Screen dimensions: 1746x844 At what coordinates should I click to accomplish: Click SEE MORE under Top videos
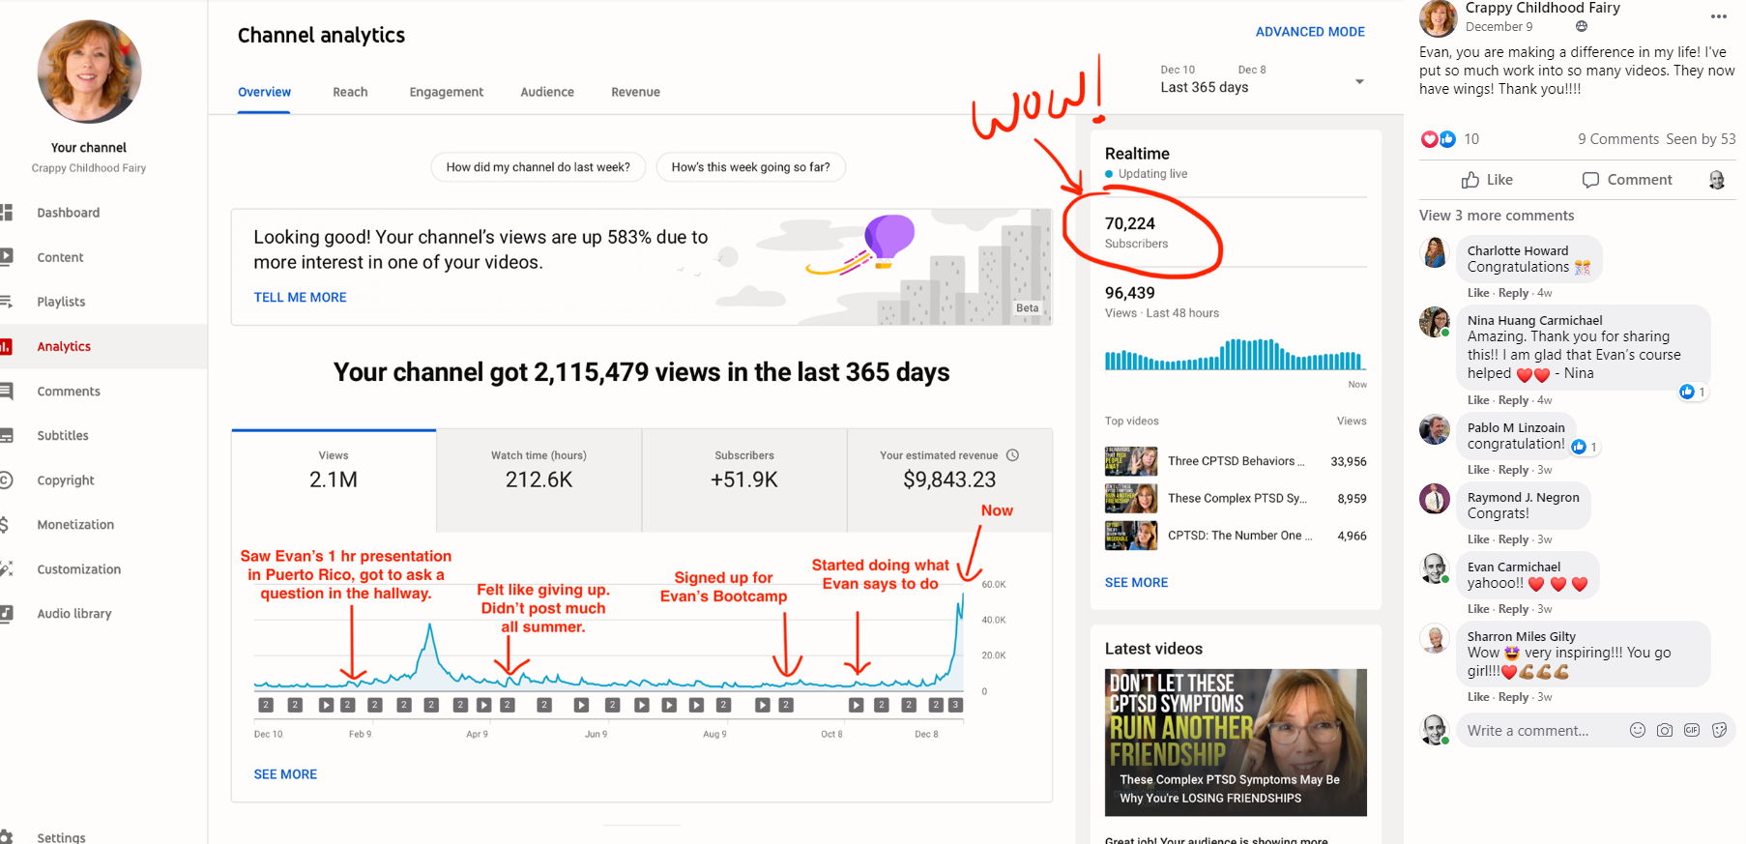1136,583
